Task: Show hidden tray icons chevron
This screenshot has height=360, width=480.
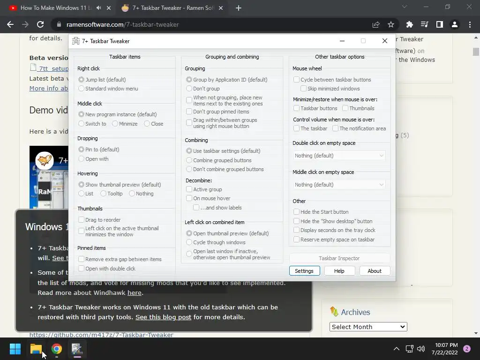Action: pos(397,349)
